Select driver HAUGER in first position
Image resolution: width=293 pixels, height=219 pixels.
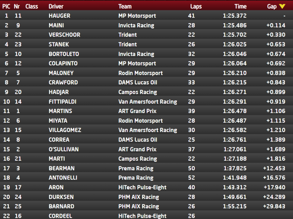click(x=60, y=16)
